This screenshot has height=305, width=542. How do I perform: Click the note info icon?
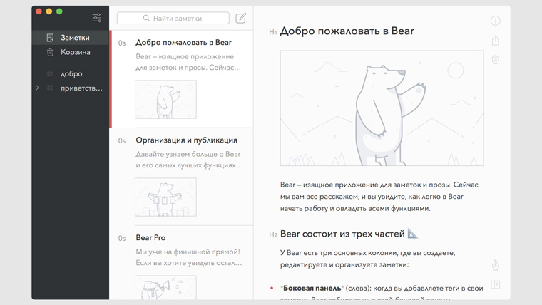[x=496, y=21]
